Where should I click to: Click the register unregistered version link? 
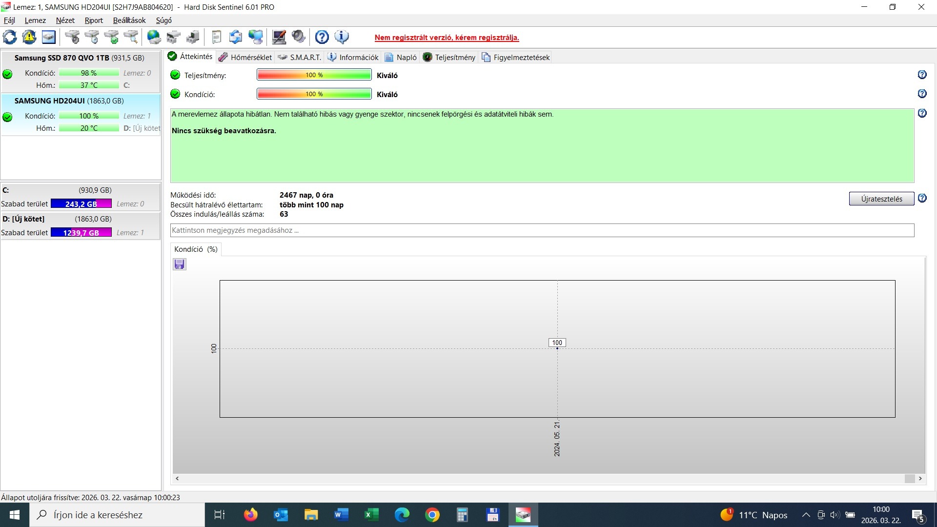point(447,38)
